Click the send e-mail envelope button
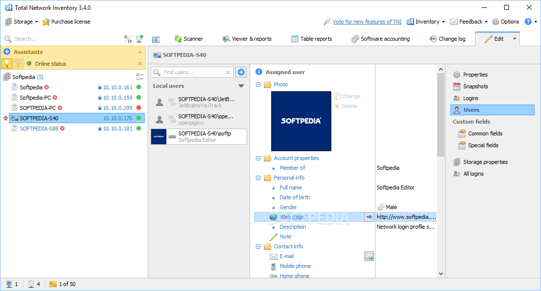 [369, 256]
